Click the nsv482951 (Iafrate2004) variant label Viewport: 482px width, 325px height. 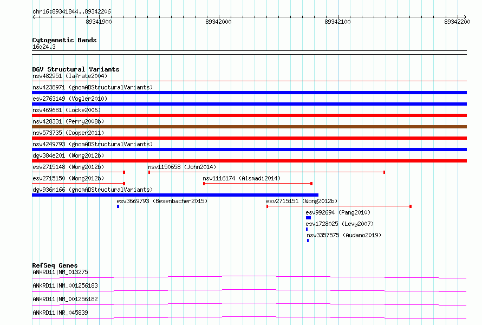pyautogui.click(x=70, y=76)
